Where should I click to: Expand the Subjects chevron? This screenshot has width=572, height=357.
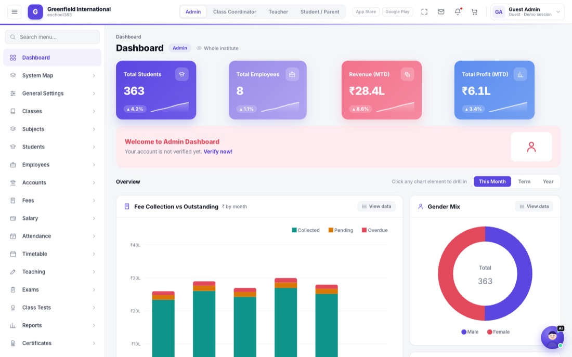94,129
